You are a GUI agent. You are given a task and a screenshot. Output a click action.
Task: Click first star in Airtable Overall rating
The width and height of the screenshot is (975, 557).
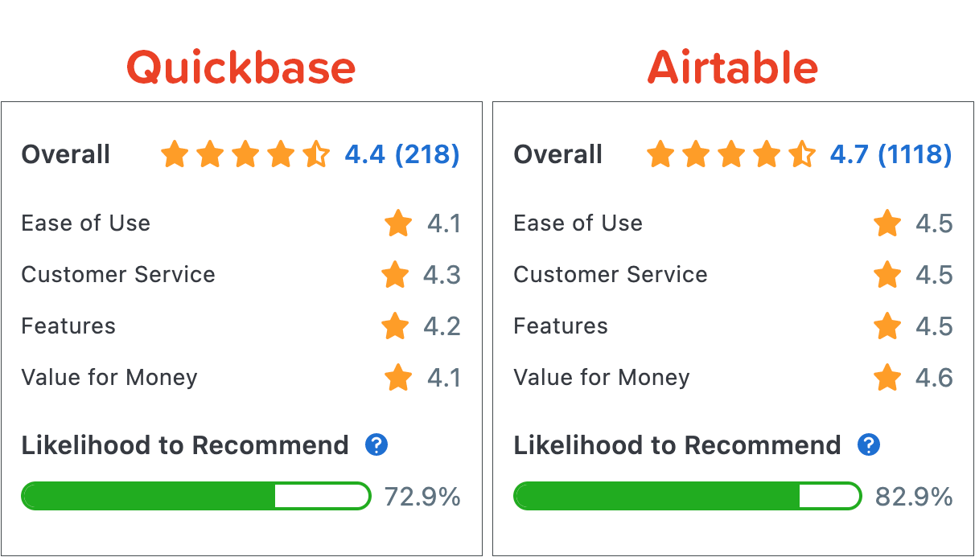click(660, 154)
